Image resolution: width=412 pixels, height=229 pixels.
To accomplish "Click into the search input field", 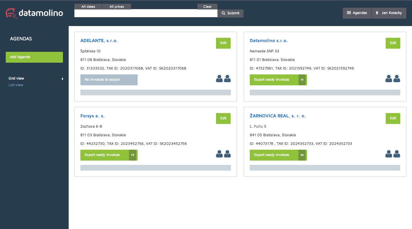I will tap(146, 13).
